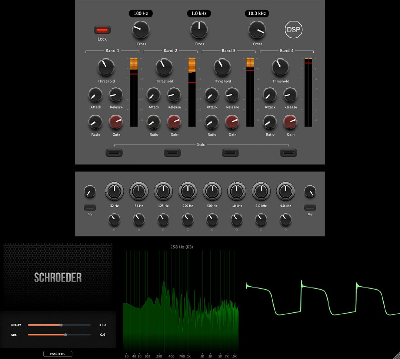
Task: Click the 32 Hz EQ gain knob
Action: (114, 191)
